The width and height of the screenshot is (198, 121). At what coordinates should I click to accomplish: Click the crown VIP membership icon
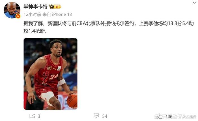(x=51, y=7)
